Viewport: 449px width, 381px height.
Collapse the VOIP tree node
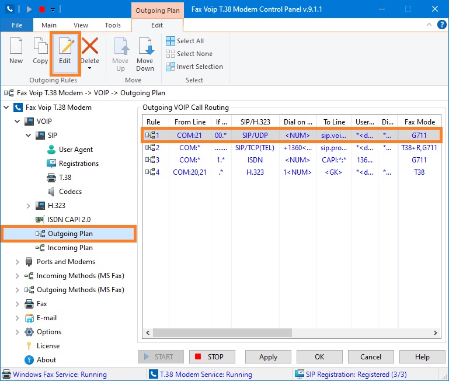[18, 122]
